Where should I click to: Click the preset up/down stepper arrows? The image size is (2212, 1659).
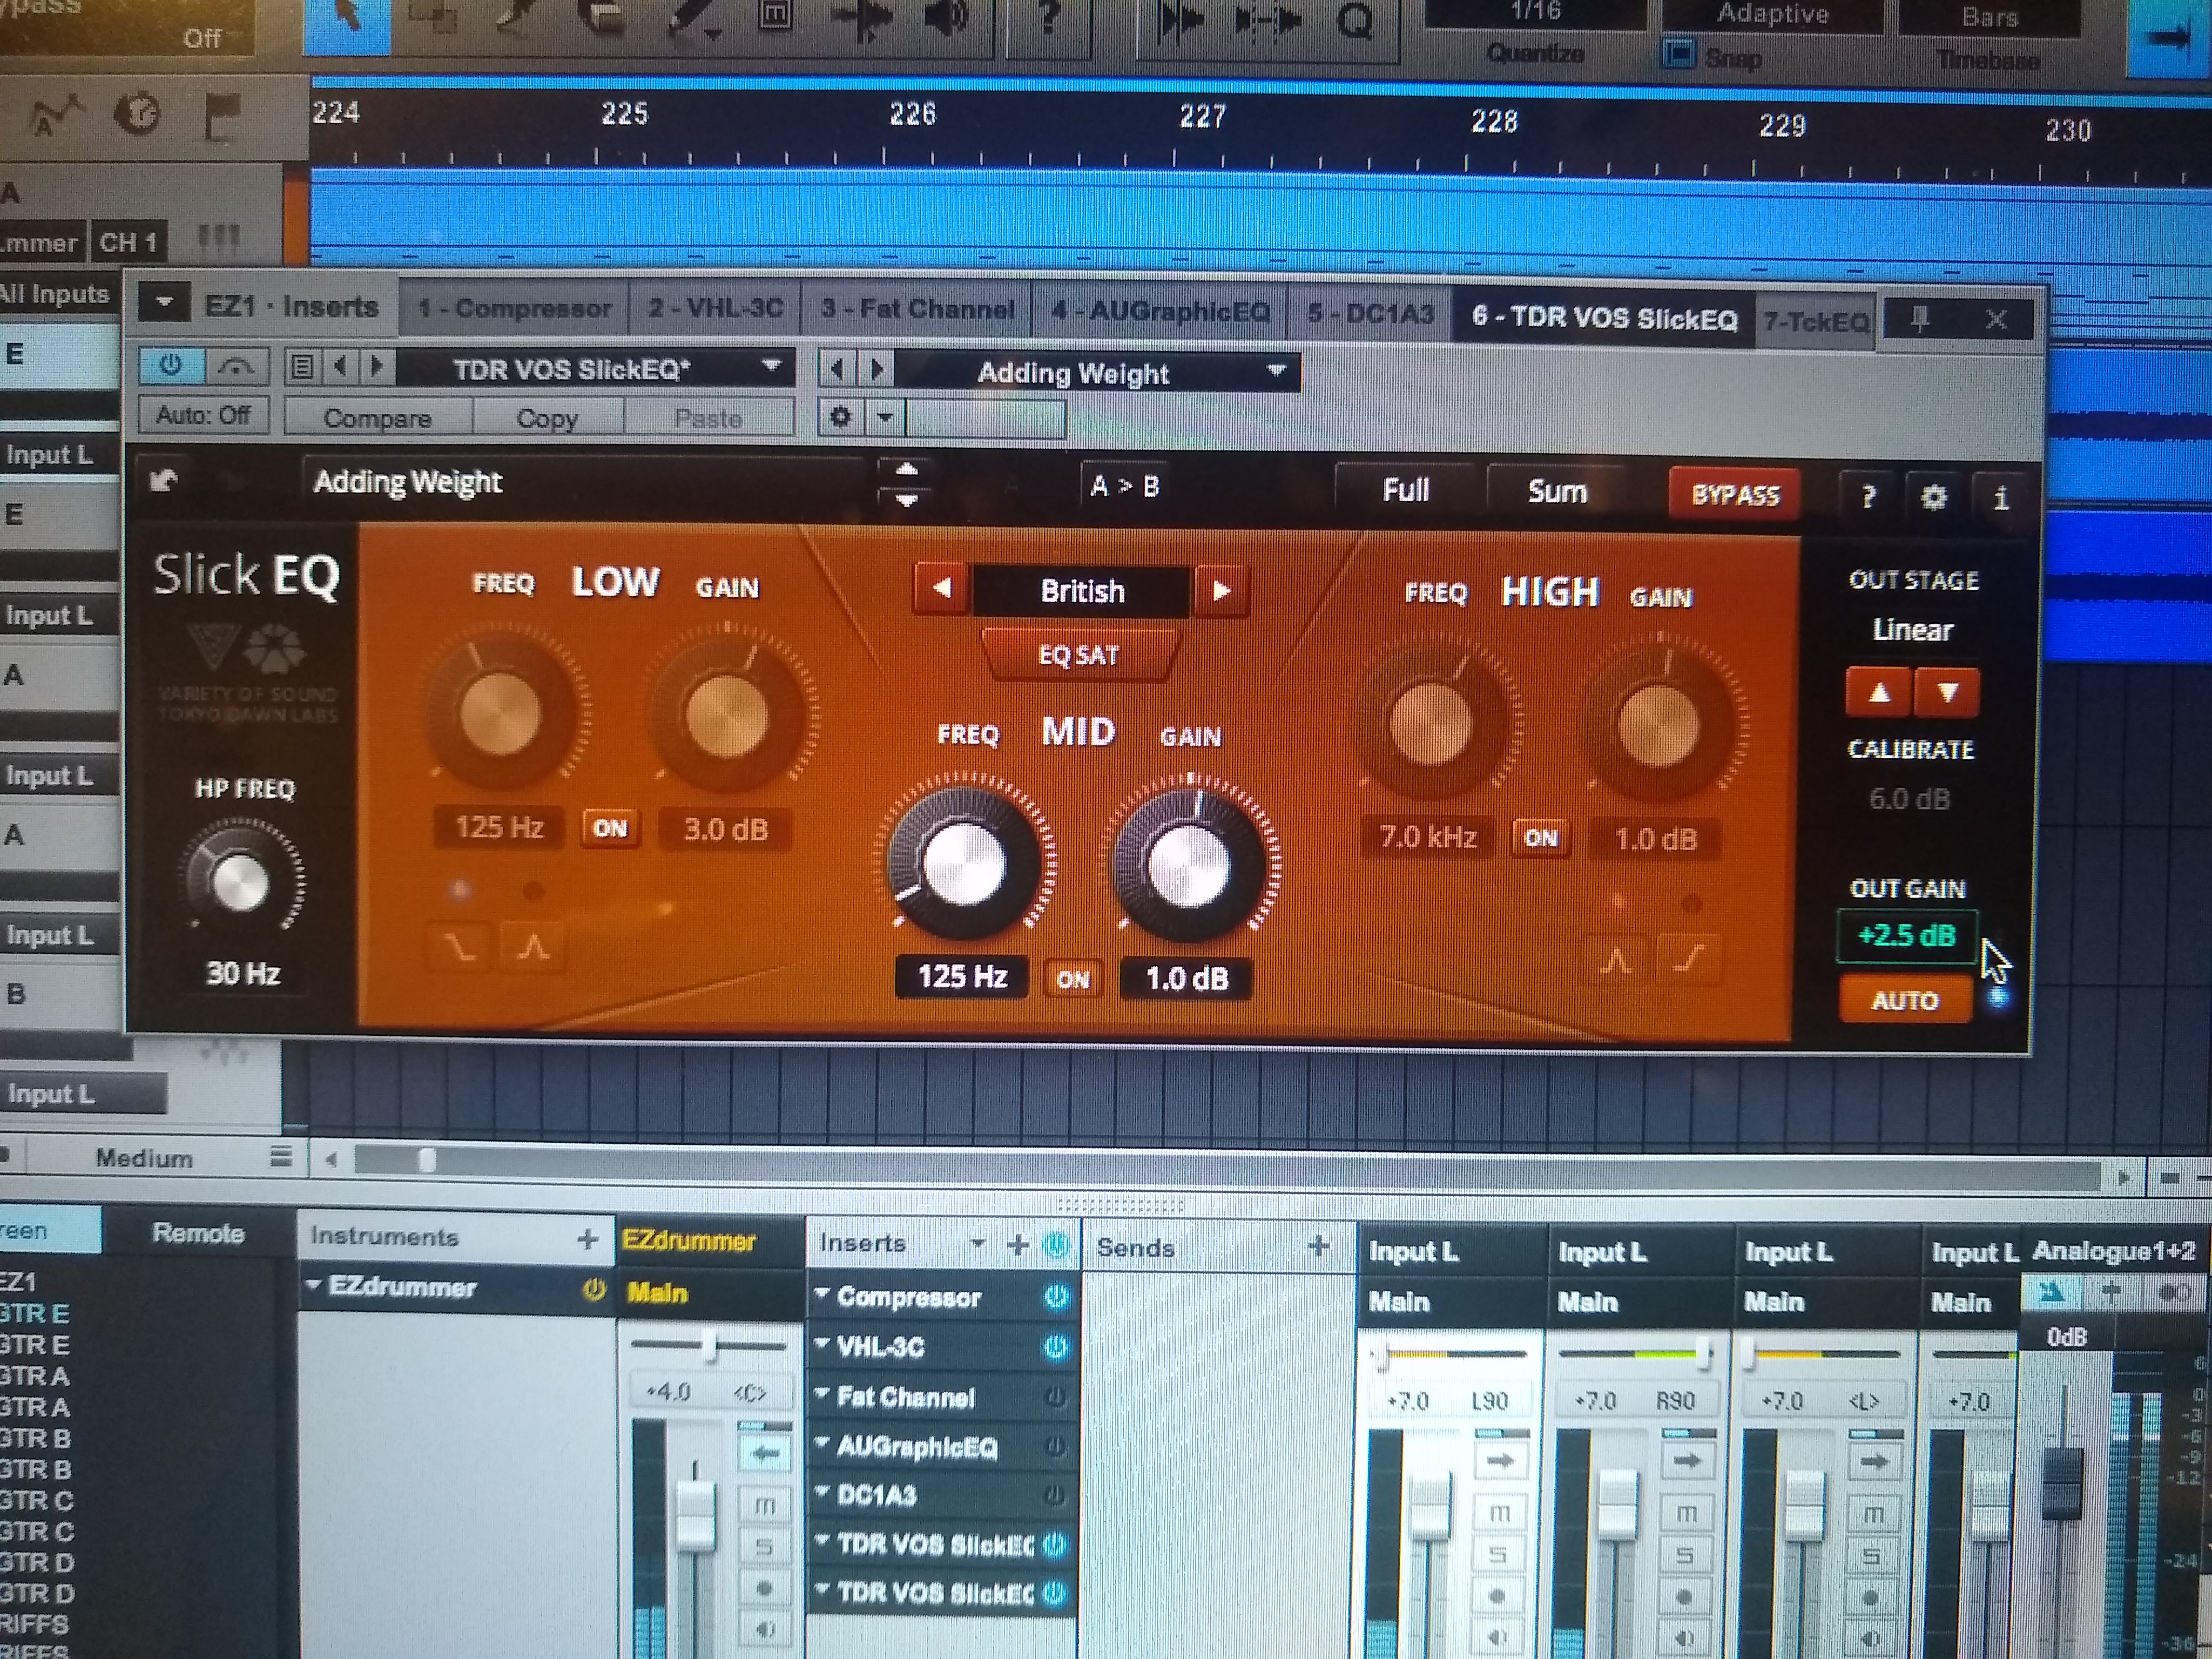pos(906,484)
